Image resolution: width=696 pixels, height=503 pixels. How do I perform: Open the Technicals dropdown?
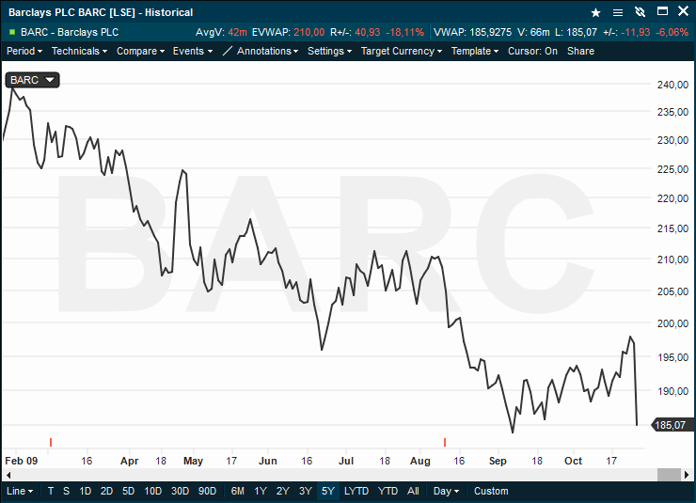click(79, 51)
